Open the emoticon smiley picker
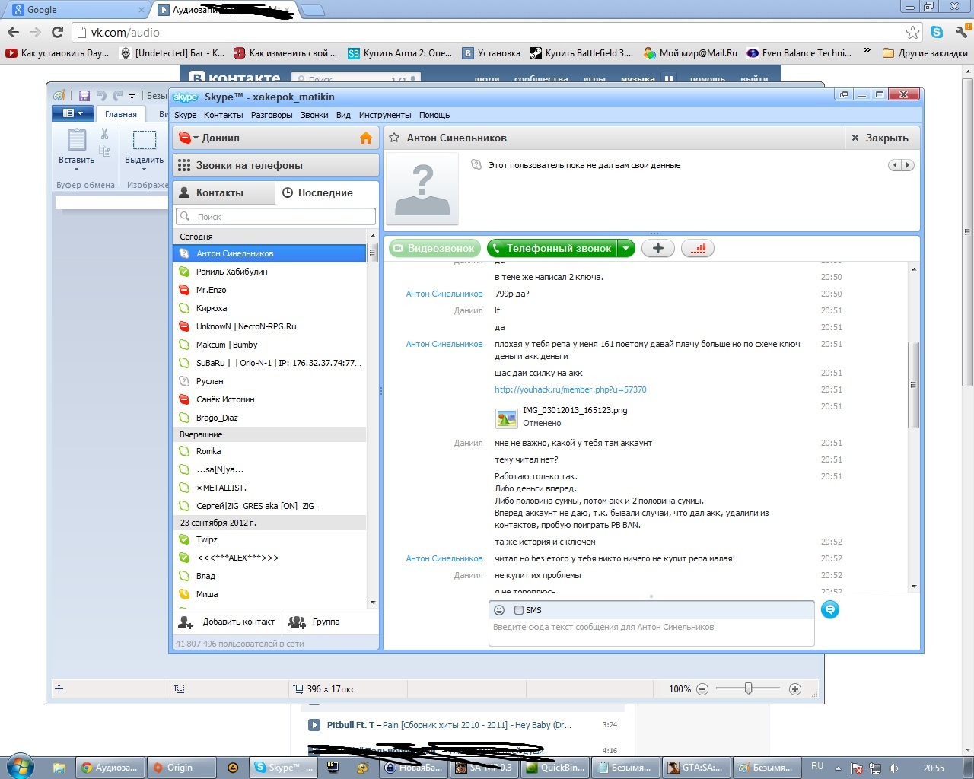Screen dimensions: 974x779 [499, 610]
